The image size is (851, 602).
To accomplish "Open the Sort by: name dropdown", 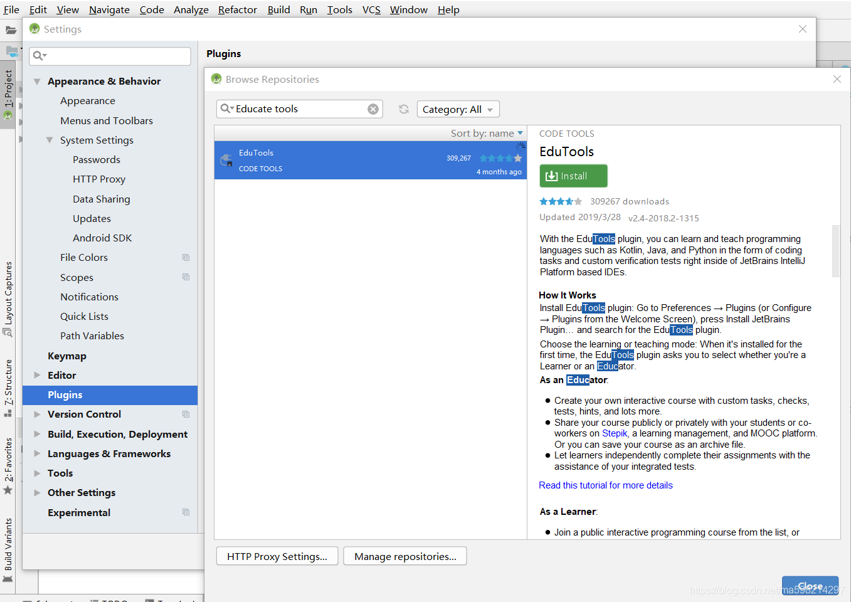I will click(487, 133).
